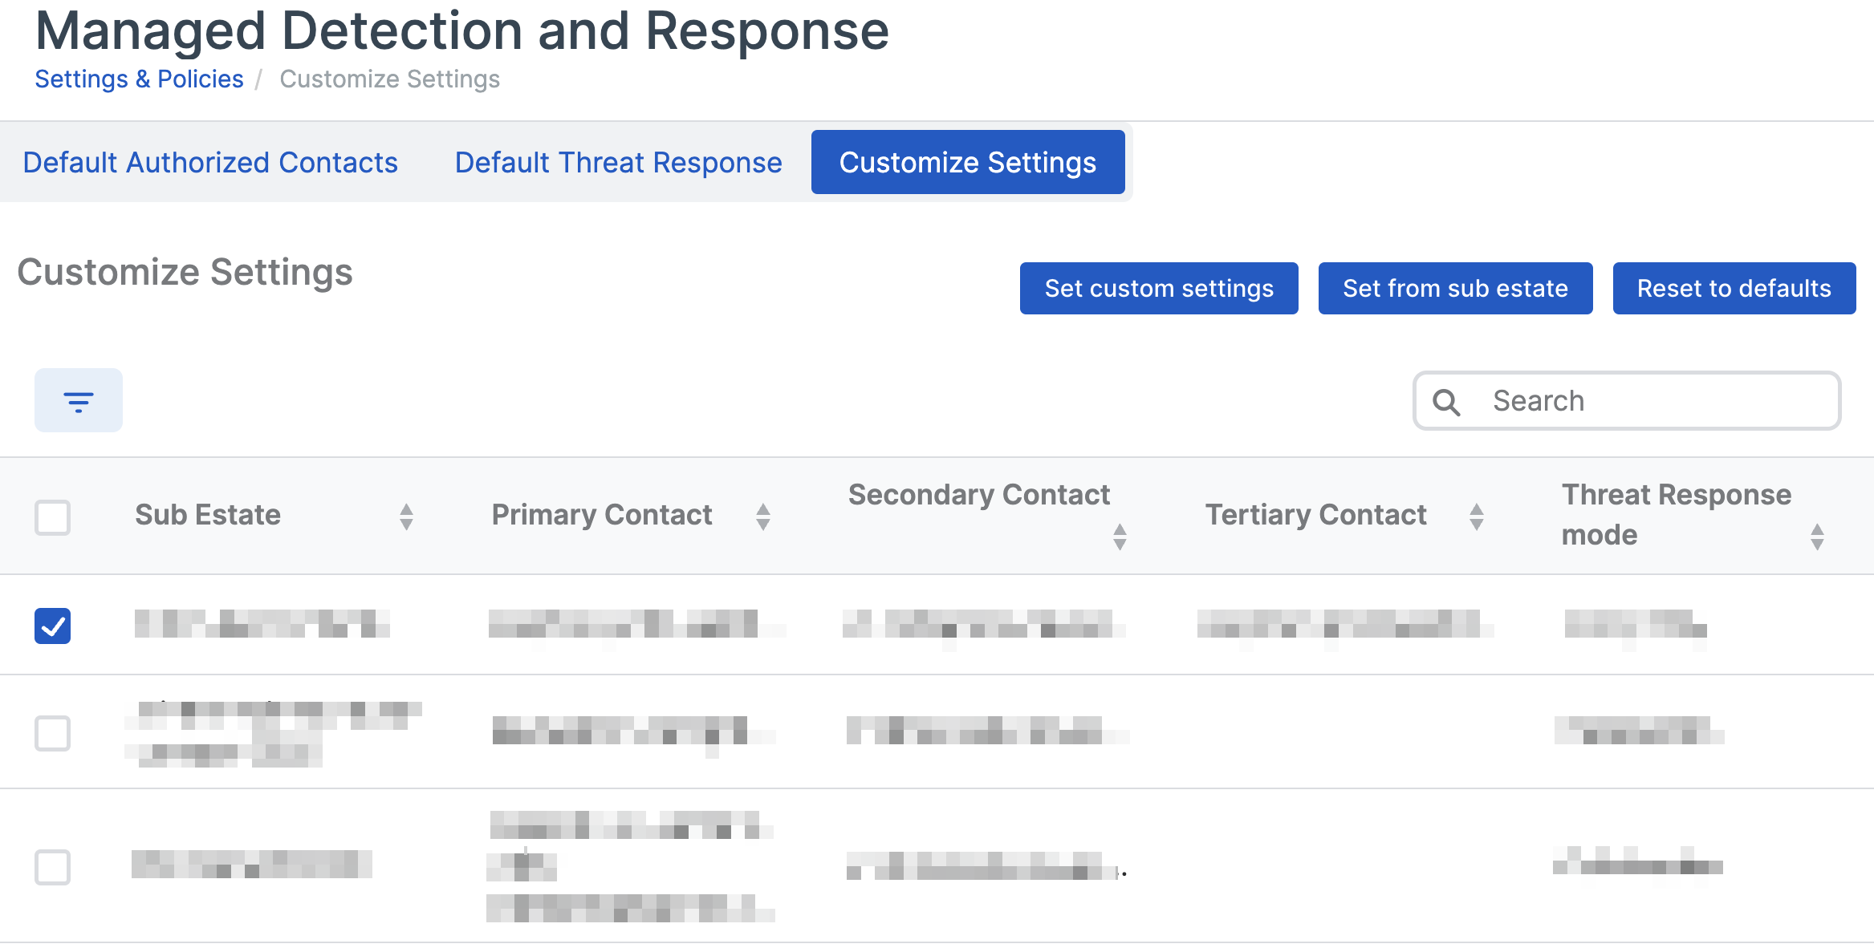
Task: Sort by Threat Response mode arrows
Action: [x=1817, y=537]
